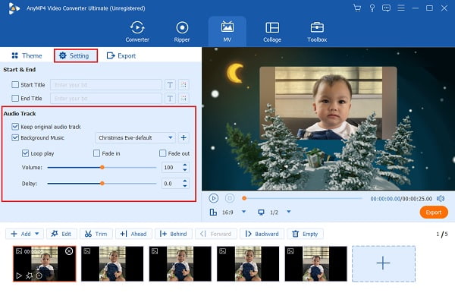Open duration clock icon on first clip
Viewport: 455px width, 296px height.
39,276
